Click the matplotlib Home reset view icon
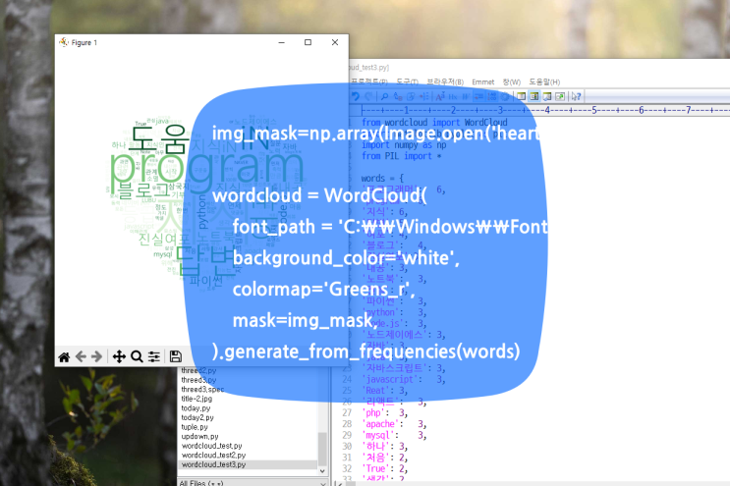730x486 pixels. pyautogui.click(x=65, y=356)
